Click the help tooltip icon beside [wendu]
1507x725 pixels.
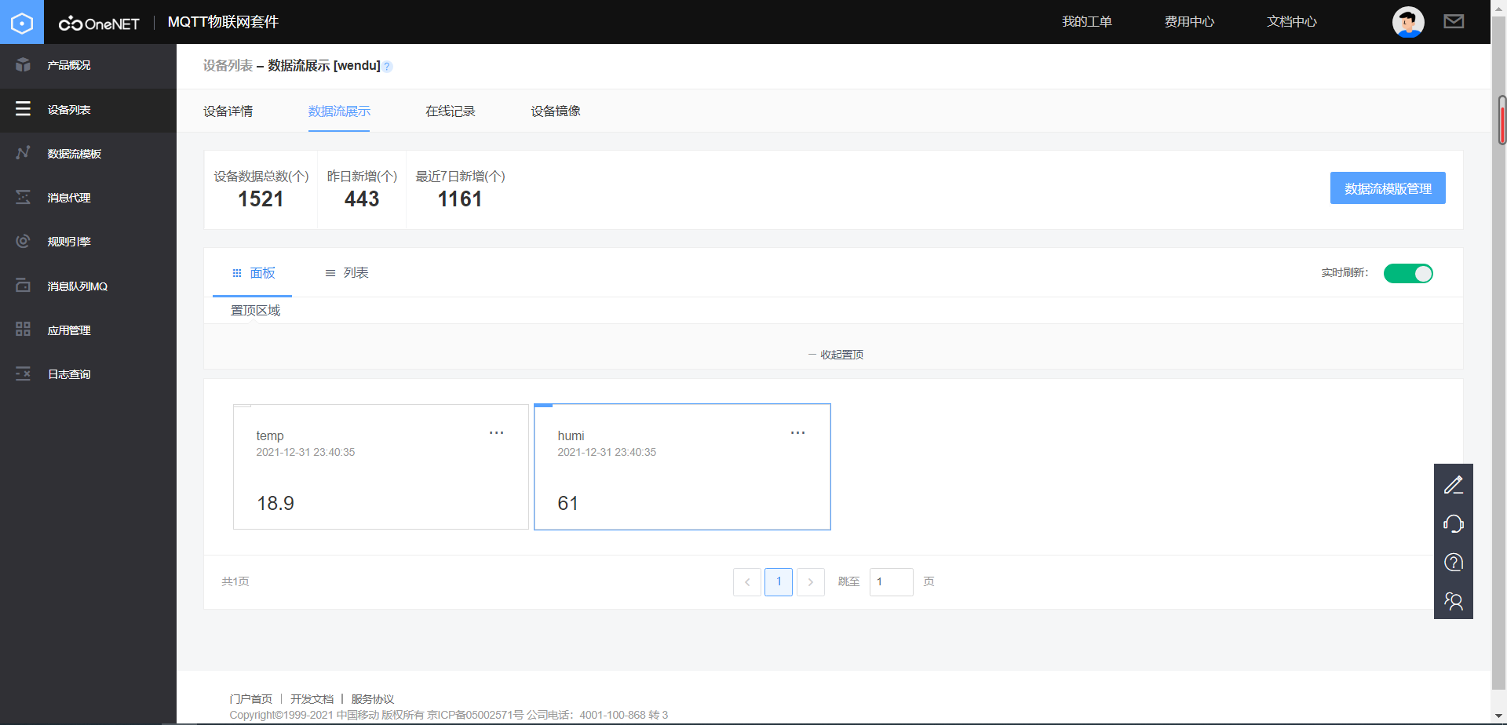point(388,67)
